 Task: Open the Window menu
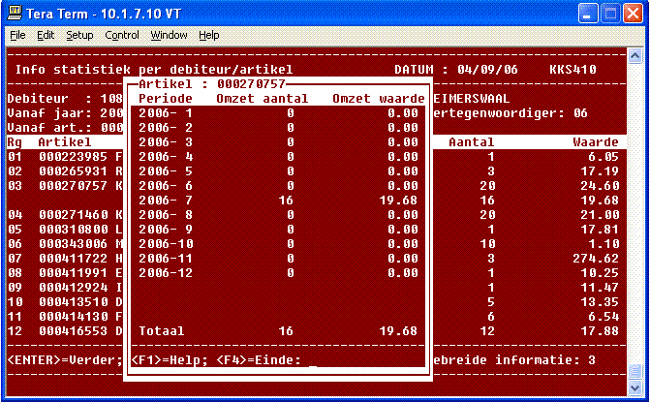(169, 35)
